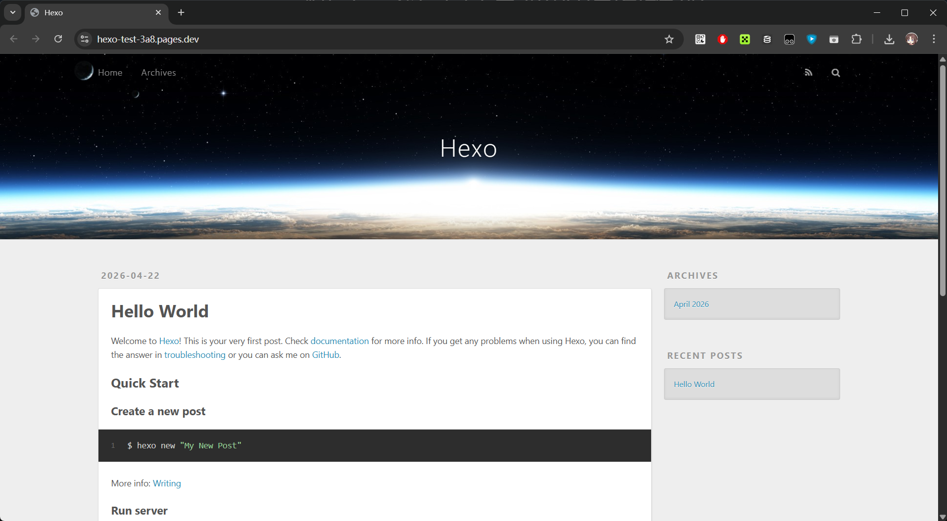Click the RECENT POSTS sidebar heading
Viewport: 947px width, 521px height.
pos(705,356)
